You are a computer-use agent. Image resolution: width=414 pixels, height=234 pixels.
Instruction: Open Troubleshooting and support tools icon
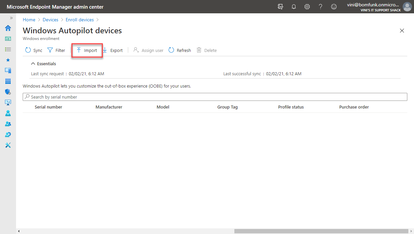pyautogui.click(x=8, y=145)
